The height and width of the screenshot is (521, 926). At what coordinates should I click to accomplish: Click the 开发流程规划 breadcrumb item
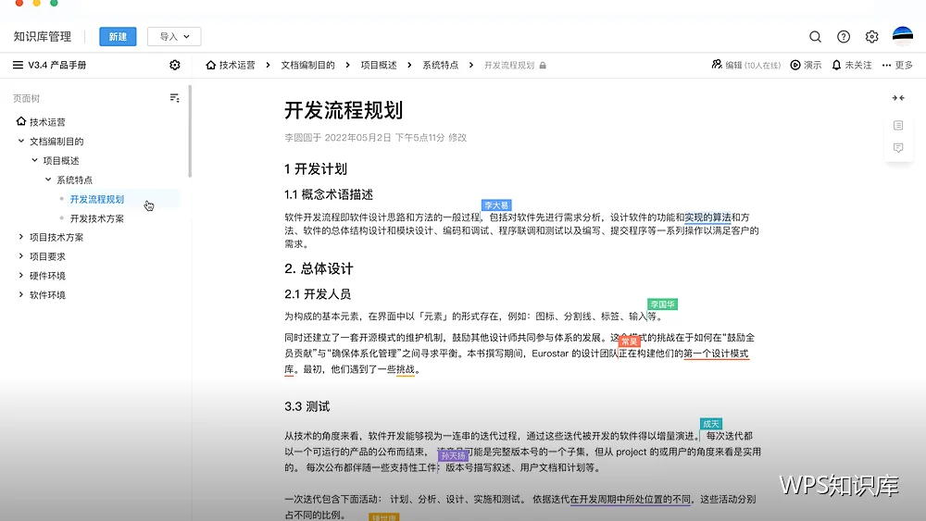tap(509, 65)
